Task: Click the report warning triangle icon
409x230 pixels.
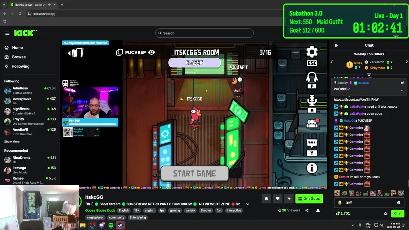Action: point(318,210)
